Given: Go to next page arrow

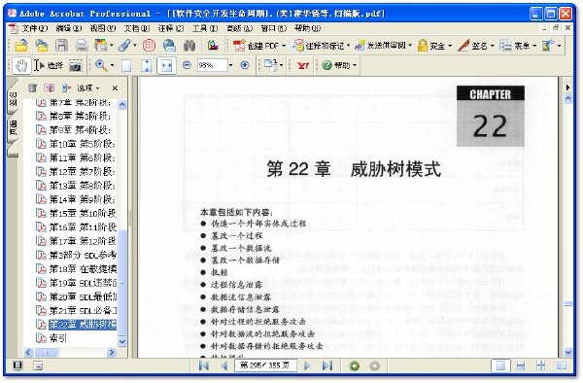Looking at the screenshot, I should coord(307,366).
